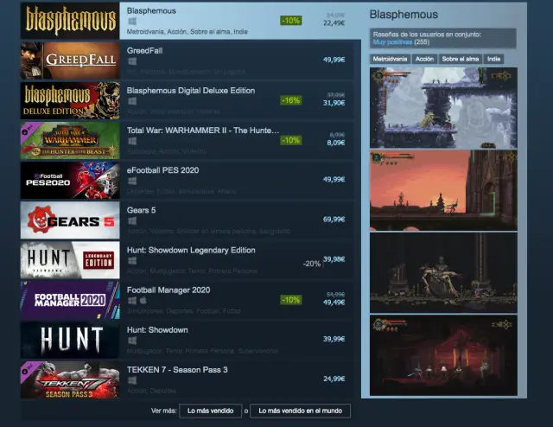Click the Lo más vendido button

tap(211, 411)
